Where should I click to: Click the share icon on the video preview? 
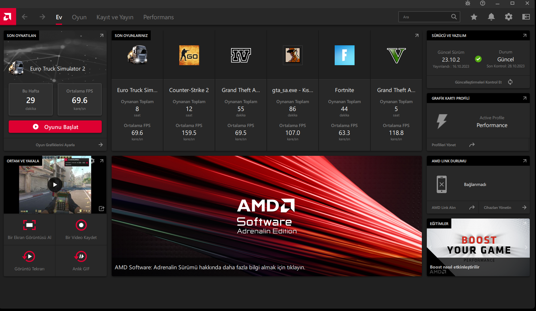[x=101, y=209]
